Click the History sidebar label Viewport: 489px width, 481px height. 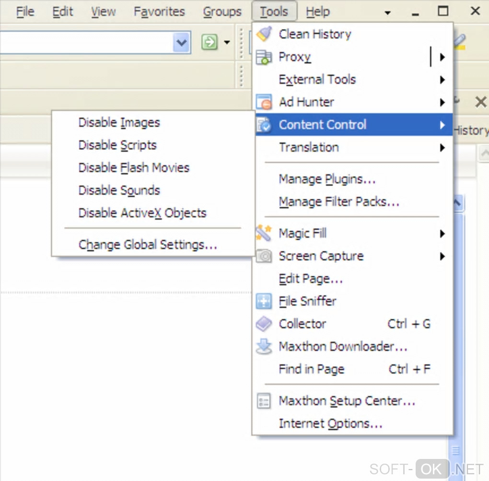pos(471,130)
